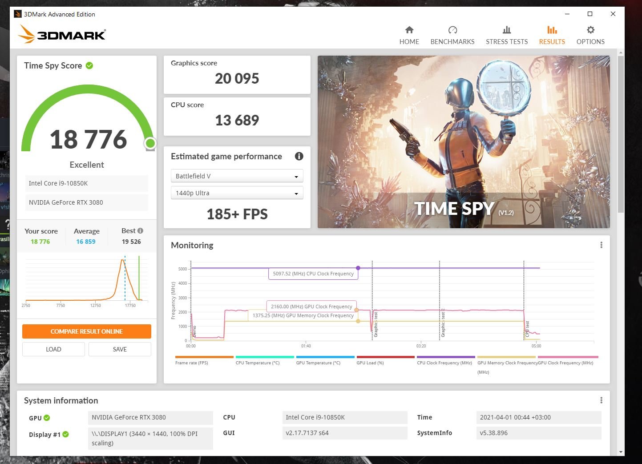
Task: Click the Time Spy Score validated checkmark
Action: pyautogui.click(x=89, y=65)
